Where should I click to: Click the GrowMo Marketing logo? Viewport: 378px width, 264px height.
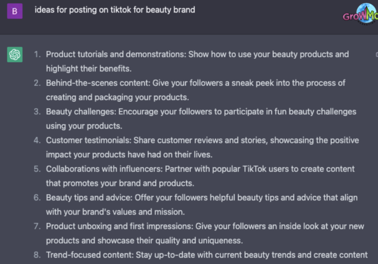click(x=360, y=14)
